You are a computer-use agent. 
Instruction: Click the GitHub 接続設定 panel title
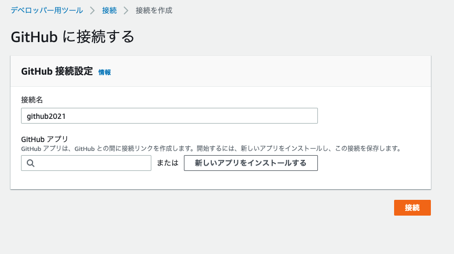point(57,71)
